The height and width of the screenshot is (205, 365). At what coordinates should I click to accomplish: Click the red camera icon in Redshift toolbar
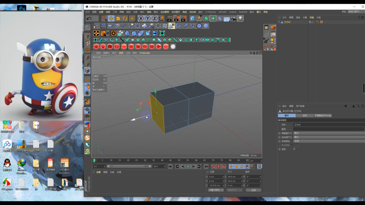(x=110, y=47)
